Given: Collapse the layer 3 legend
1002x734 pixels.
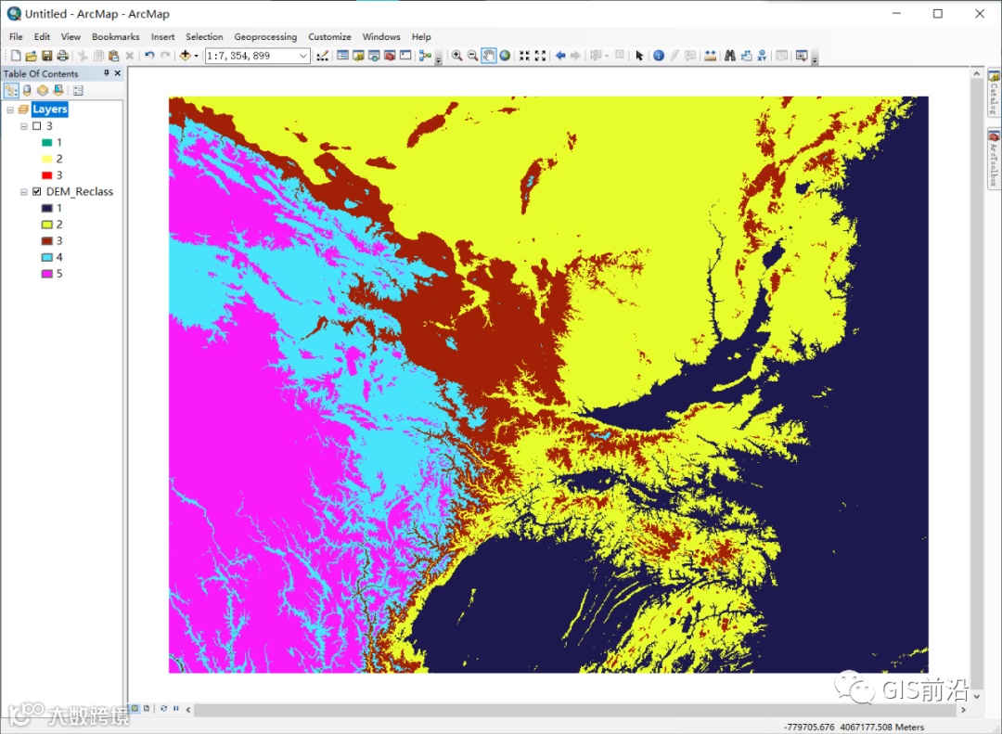Looking at the screenshot, I should tap(23, 126).
